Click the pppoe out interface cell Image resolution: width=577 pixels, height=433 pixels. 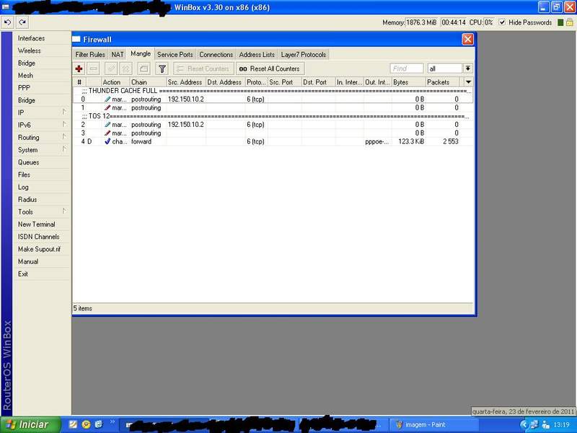tap(377, 141)
